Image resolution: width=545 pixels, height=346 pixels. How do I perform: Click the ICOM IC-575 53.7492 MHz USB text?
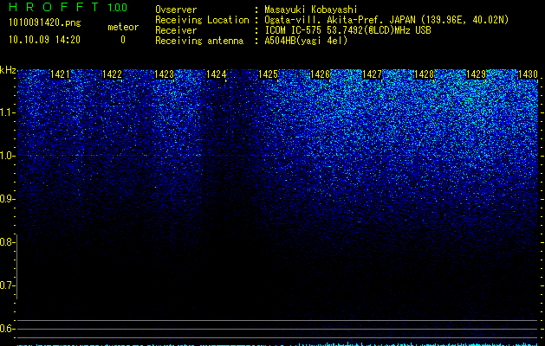coord(348,30)
